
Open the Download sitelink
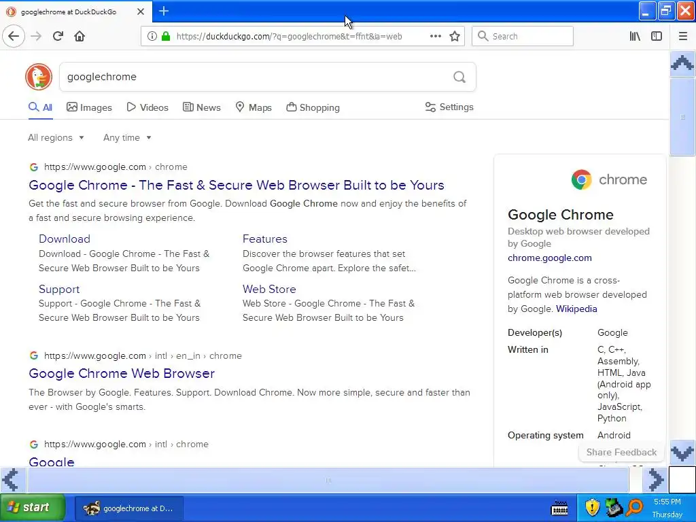coord(65,239)
